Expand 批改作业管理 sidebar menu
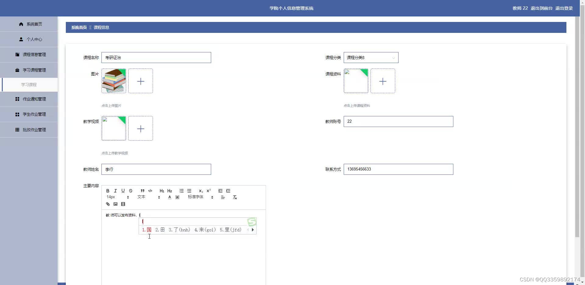 pos(29,130)
